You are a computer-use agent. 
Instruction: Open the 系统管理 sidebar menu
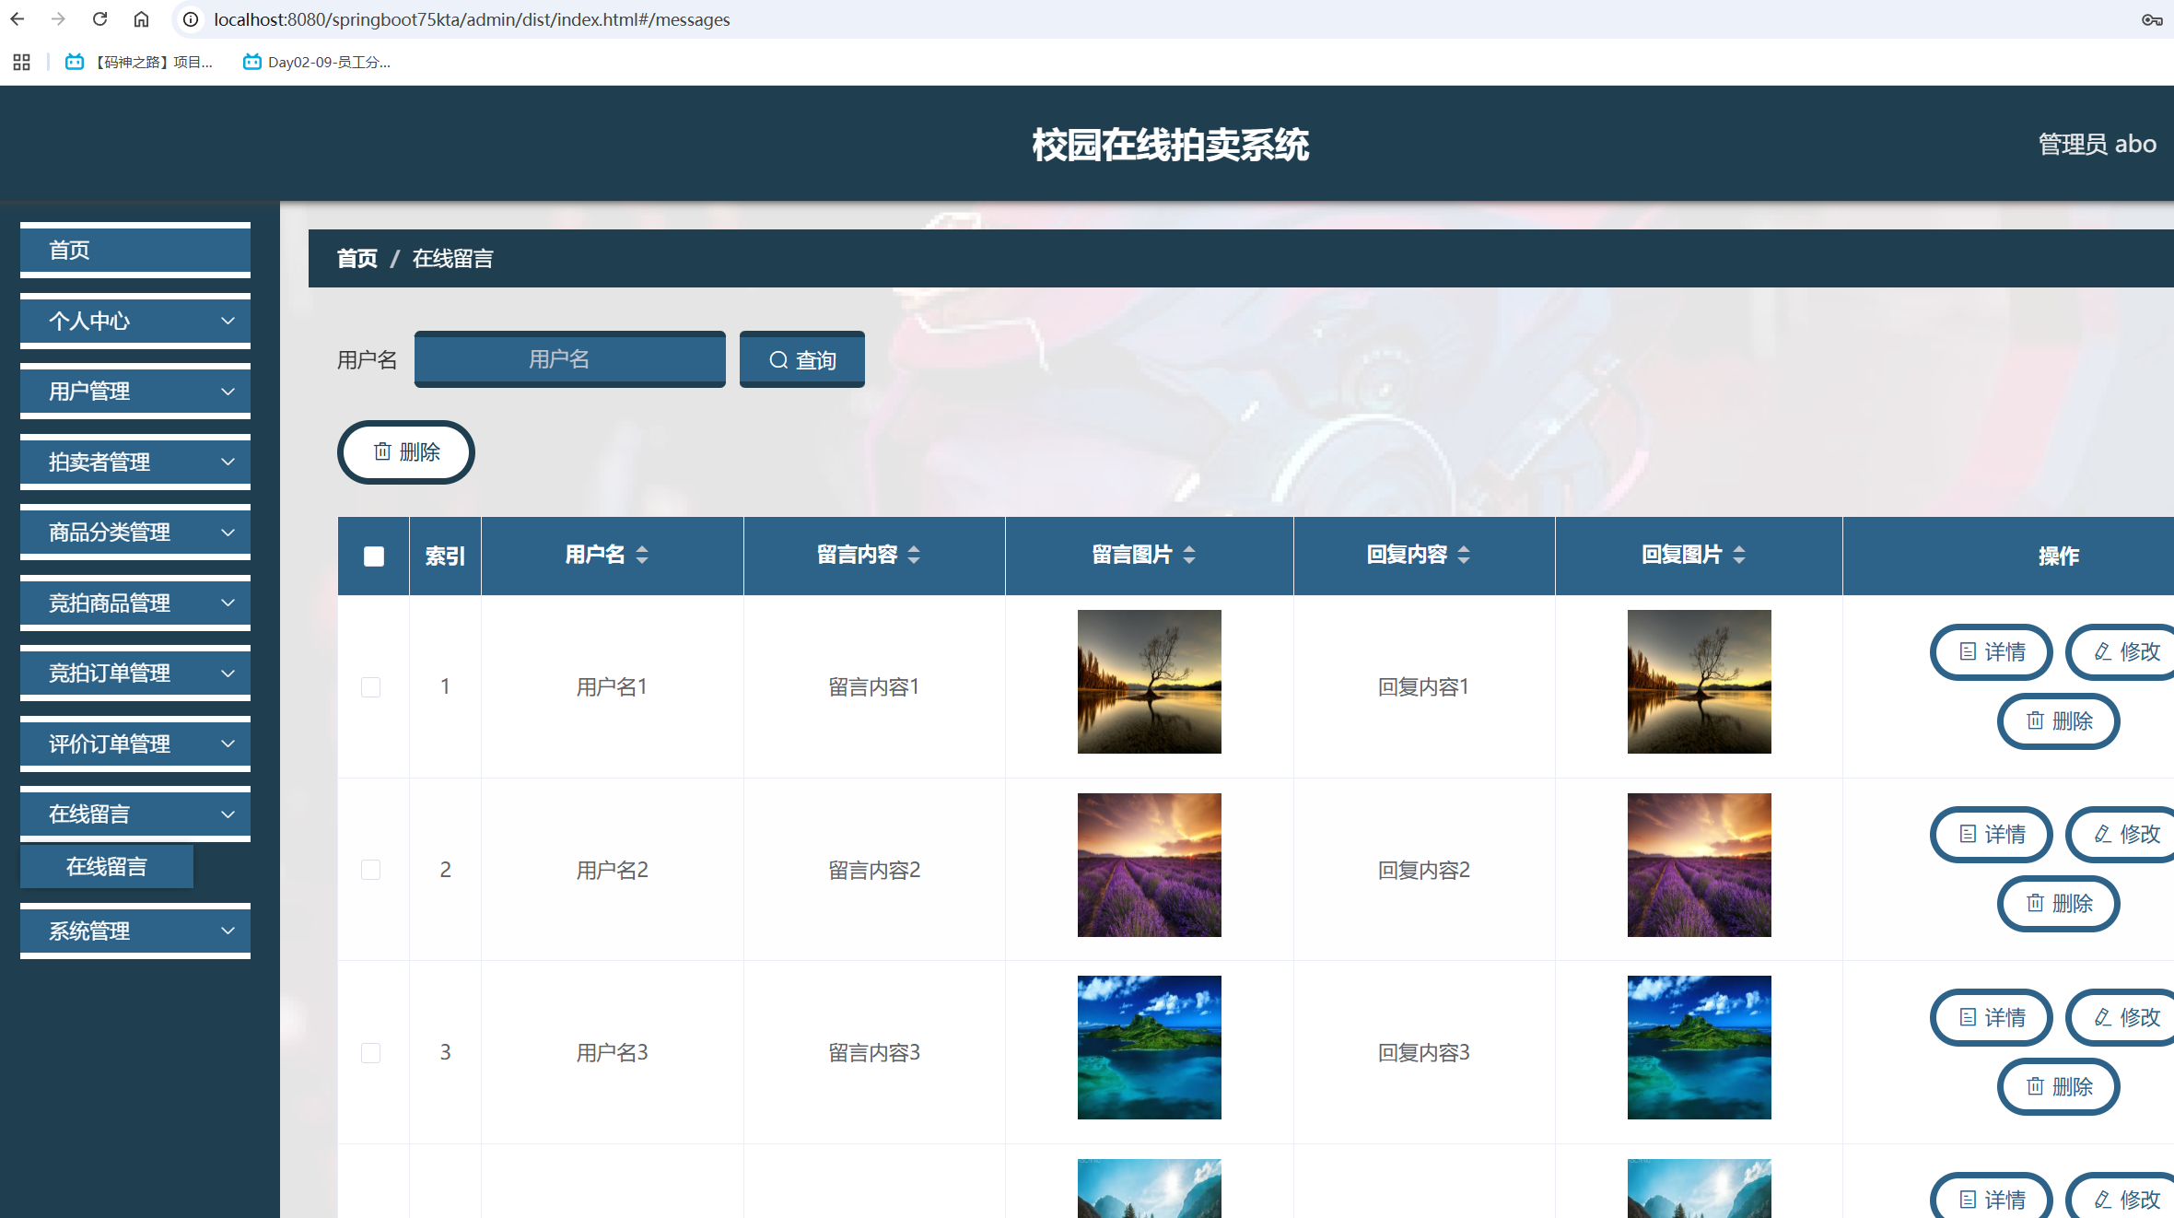135,931
